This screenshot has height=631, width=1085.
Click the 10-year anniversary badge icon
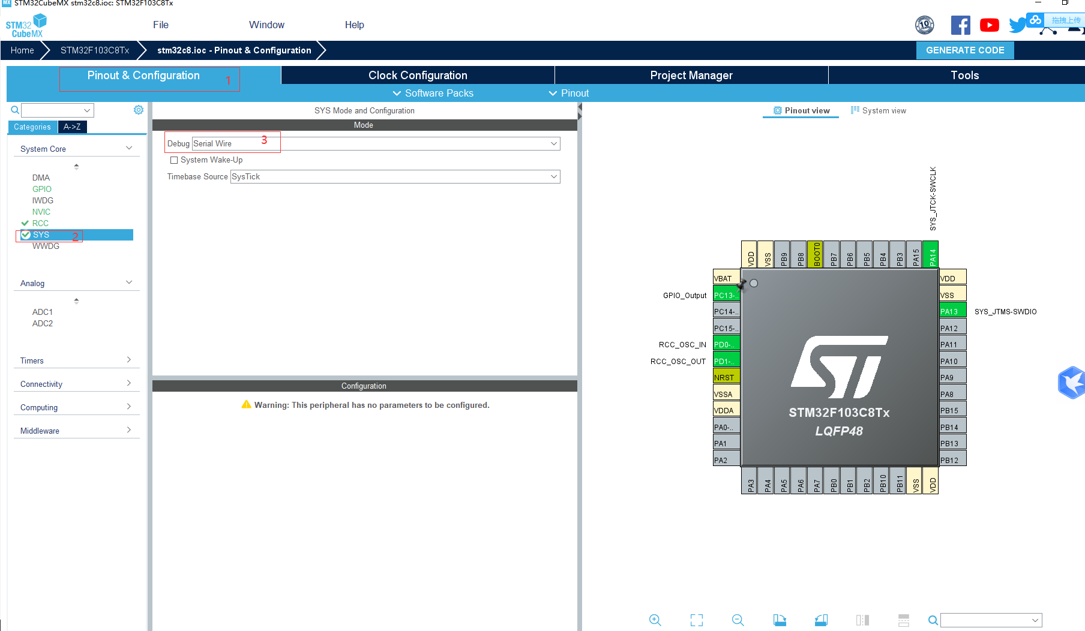925,25
